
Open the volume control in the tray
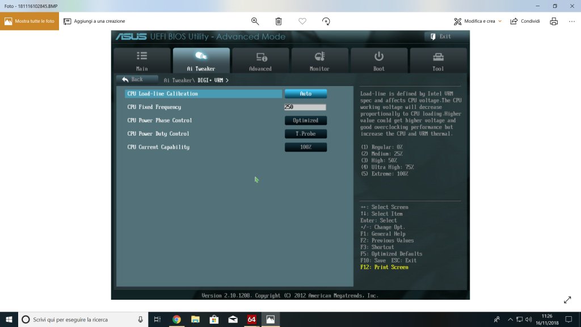529,319
